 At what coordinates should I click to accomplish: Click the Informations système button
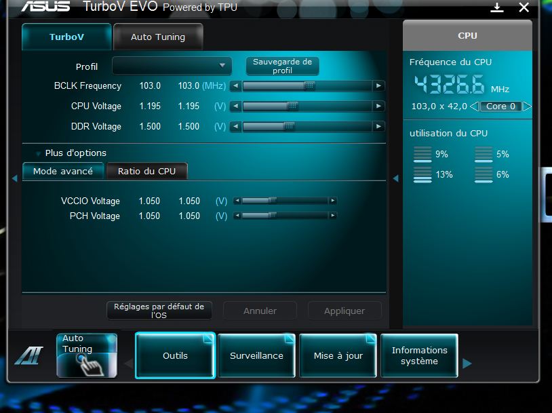[419, 355]
